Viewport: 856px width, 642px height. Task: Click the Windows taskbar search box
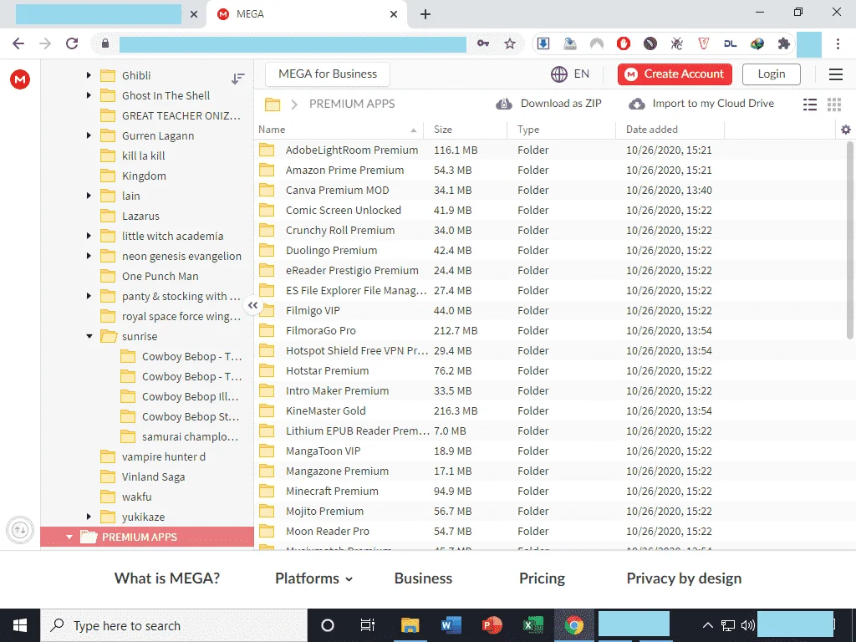point(174,625)
